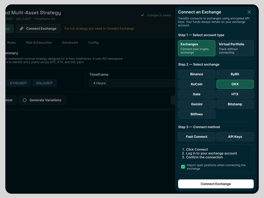Select the OKX exchange option
The height and width of the screenshot is (198, 264).
click(x=235, y=84)
